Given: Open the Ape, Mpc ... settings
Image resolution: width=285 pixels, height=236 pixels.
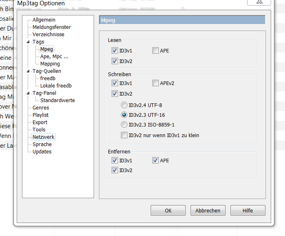Looking at the screenshot, I should [x=54, y=57].
